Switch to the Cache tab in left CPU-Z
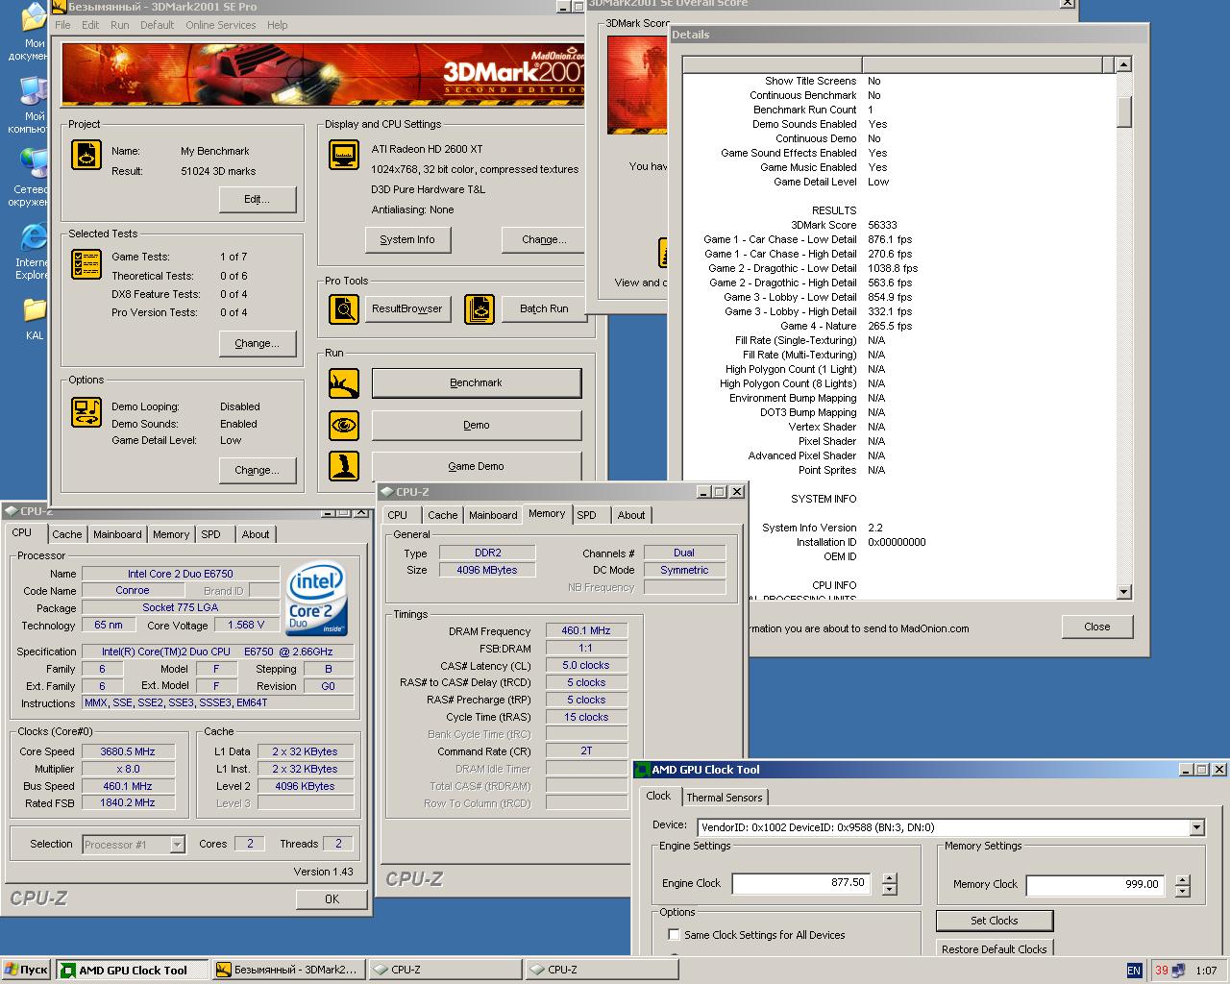This screenshot has width=1230, height=984. click(66, 534)
